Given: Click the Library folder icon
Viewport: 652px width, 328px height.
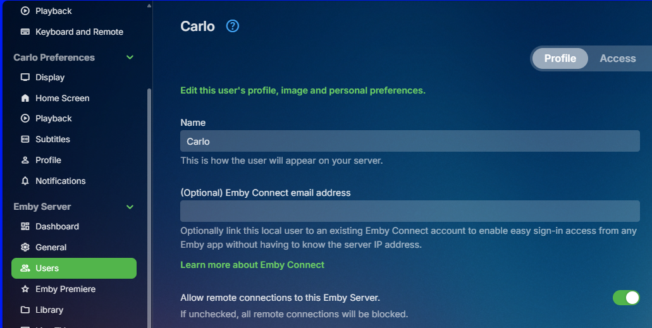Looking at the screenshot, I should pyautogui.click(x=25, y=310).
